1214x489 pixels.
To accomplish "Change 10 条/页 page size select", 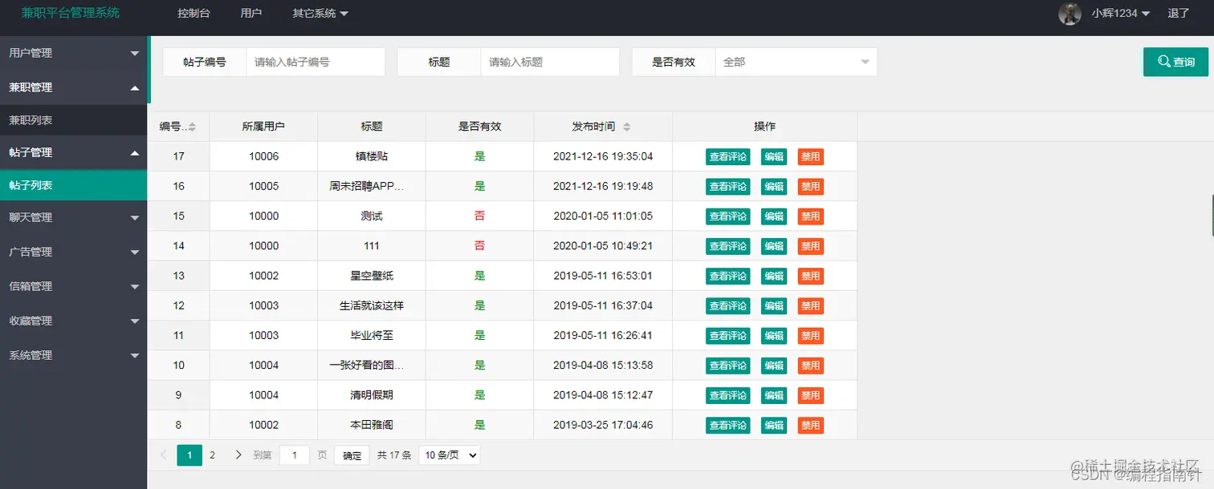I will [x=450, y=455].
